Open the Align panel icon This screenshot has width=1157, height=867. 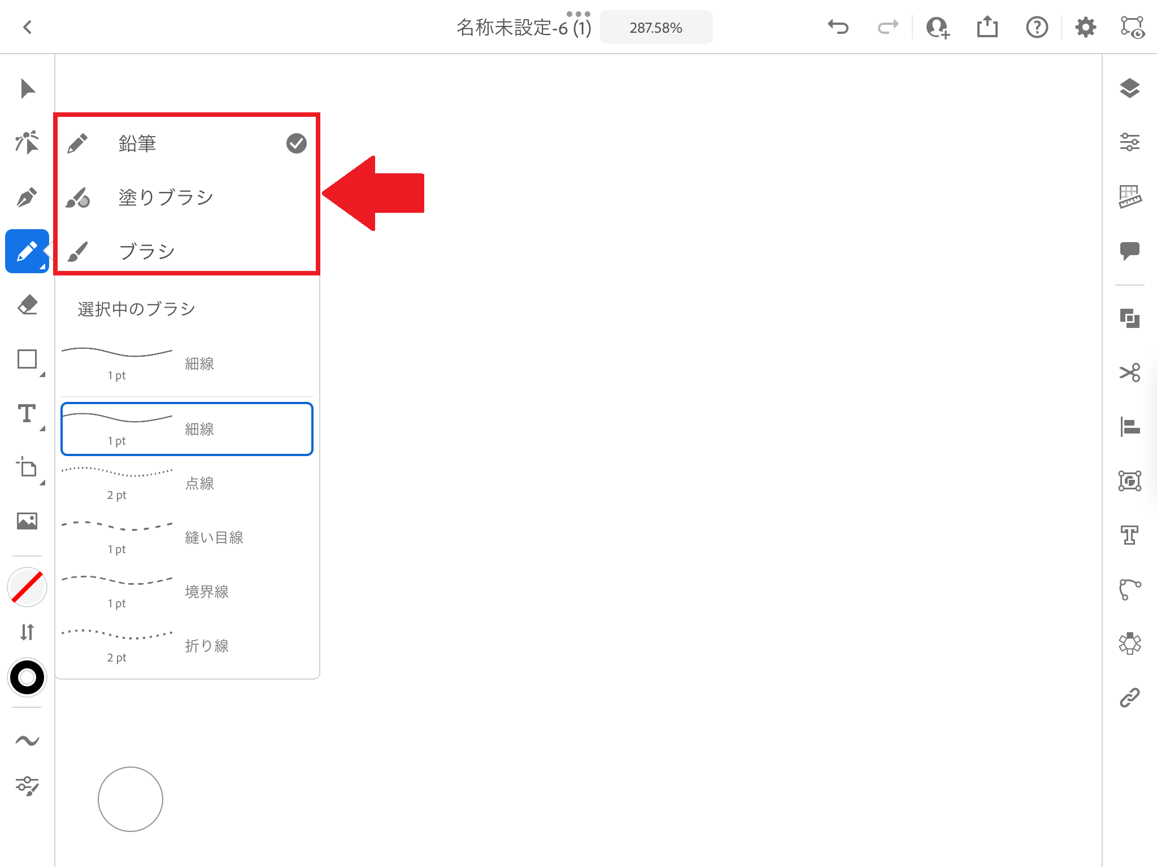pyautogui.click(x=1129, y=427)
